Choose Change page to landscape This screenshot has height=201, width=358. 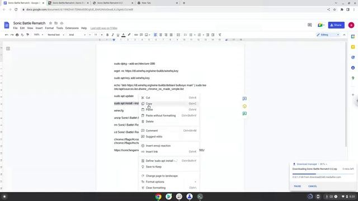click(169, 176)
